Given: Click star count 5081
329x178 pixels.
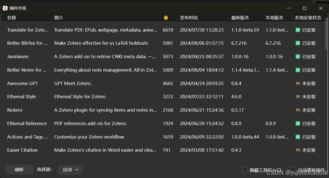Looking at the screenshot, I should (168, 43).
